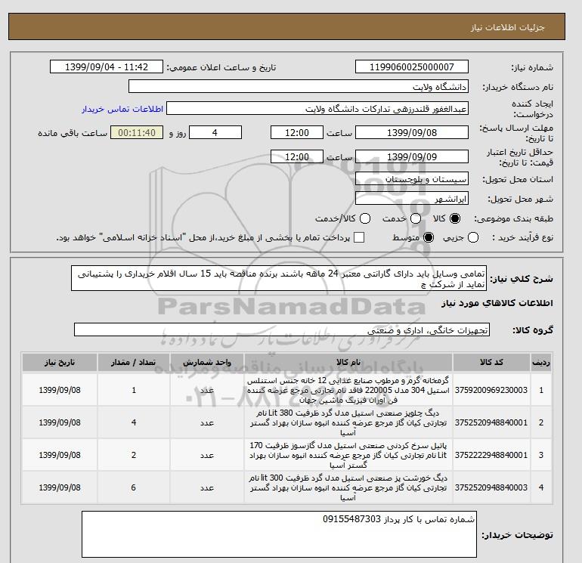The height and width of the screenshot is (563, 582).
Task: Click the buyer name field دانشگاه ولایت
Action: point(299,87)
